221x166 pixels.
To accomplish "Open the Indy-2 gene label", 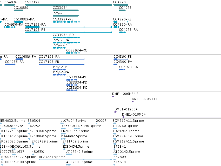I will click(58, 13).
